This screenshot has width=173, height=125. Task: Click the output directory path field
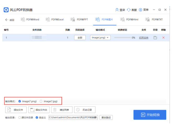coord(73,118)
